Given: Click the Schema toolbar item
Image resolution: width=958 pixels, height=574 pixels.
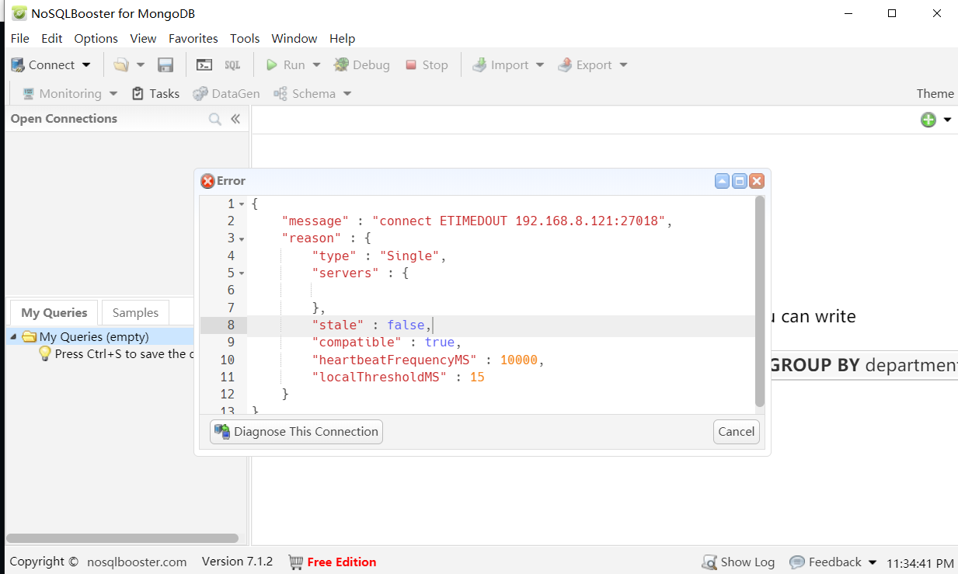Looking at the screenshot, I should [x=305, y=93].
